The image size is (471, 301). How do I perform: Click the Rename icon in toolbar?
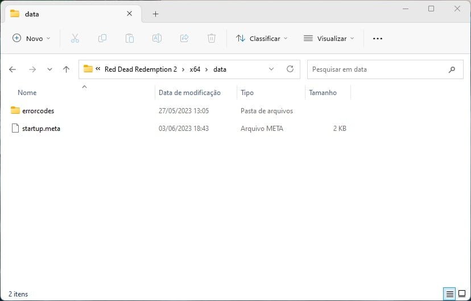click(157, 39)
